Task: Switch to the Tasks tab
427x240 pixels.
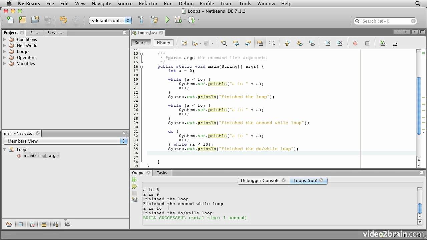Action: coord(162,173)
